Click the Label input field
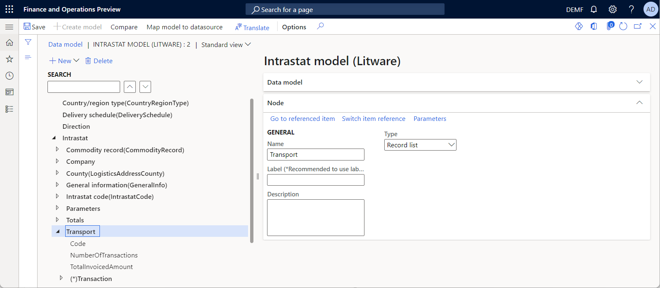Screen dimensions: 660x288 pos(316,180)
